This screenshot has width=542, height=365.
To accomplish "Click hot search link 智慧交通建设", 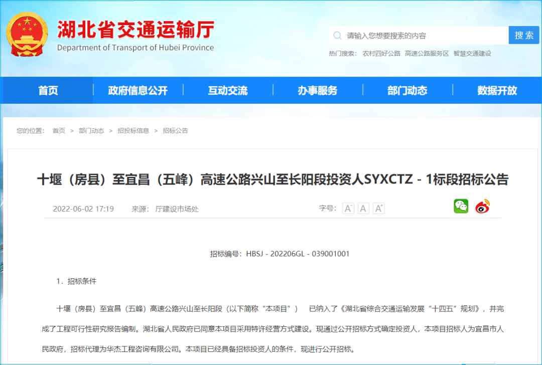I will pyautogui.click(x=472, y=54).
